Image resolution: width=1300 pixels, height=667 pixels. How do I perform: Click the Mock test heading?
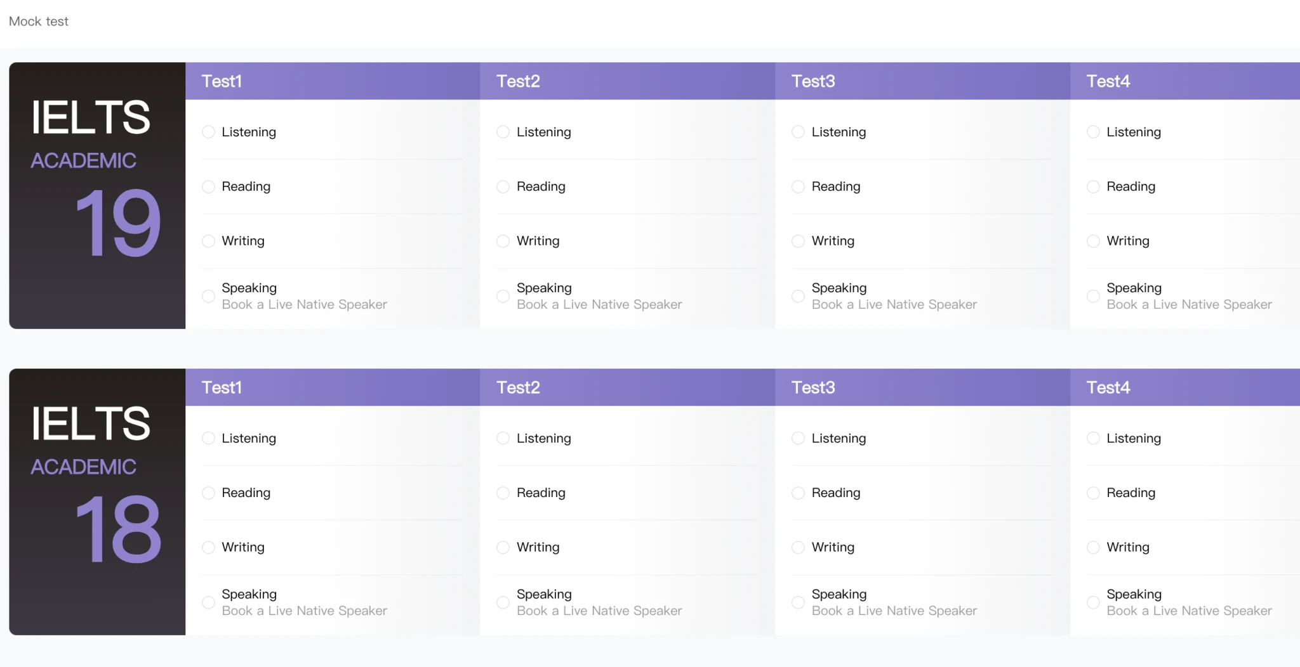tap(39, 22)
